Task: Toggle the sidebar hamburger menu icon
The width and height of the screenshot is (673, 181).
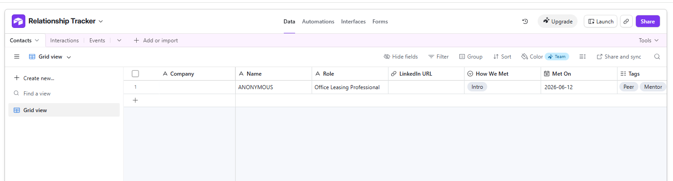Action: (x=17, y=57)
